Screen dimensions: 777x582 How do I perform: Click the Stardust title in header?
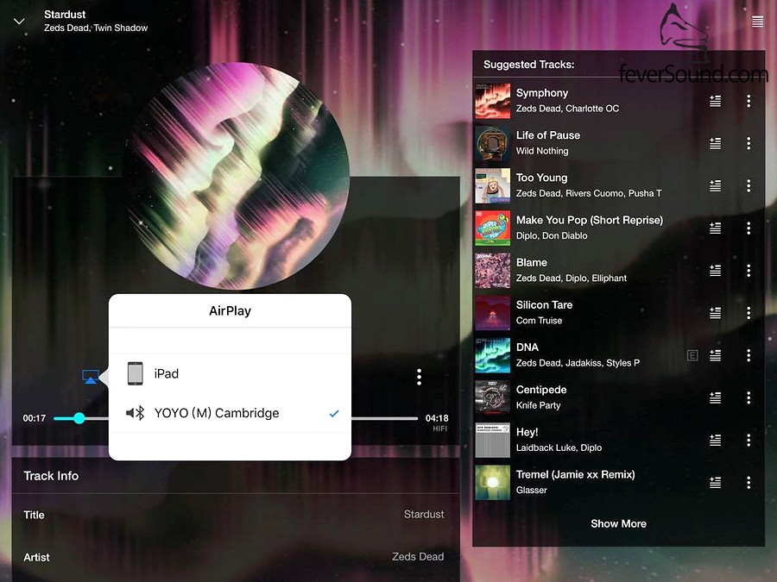65,15
